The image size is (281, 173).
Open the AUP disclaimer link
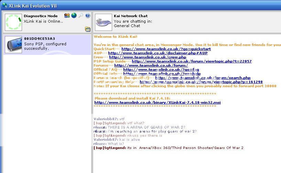[158, 53]
